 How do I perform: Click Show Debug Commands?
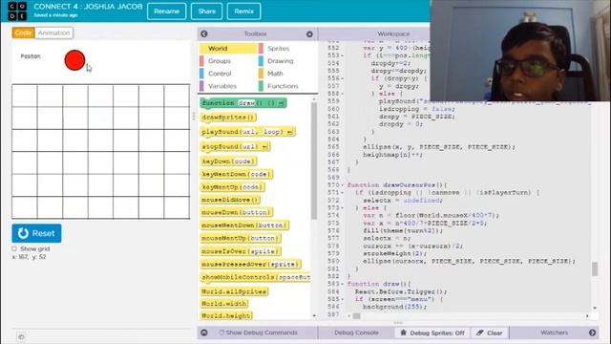point(258,333)
